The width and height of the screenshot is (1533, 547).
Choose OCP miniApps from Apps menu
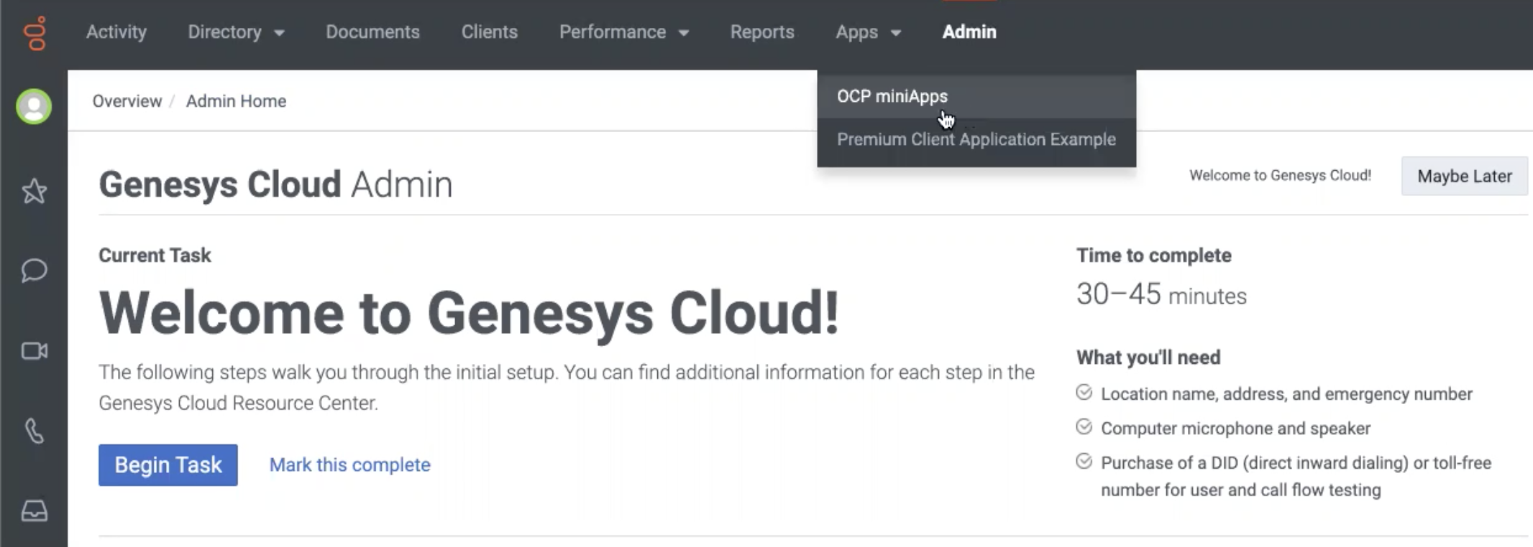(x=976, y=96)
